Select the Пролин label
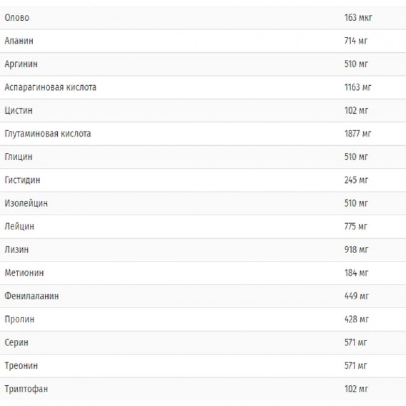 click(x=19, y=320)
